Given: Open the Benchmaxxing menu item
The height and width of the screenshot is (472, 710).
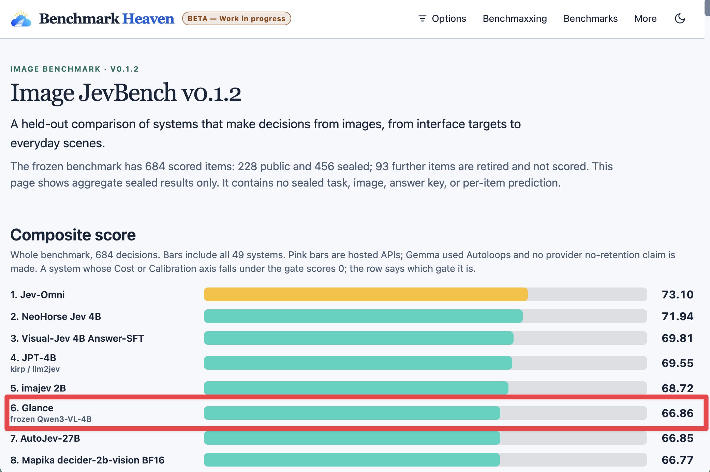Looking at the screenshot, I should coord(515,18).
